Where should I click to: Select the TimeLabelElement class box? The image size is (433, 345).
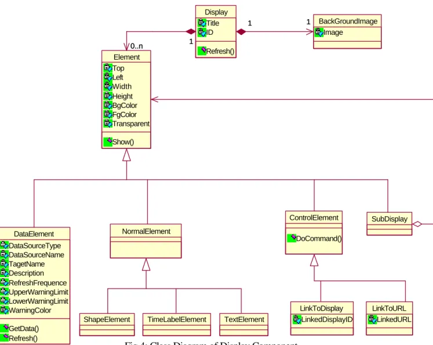177,325
